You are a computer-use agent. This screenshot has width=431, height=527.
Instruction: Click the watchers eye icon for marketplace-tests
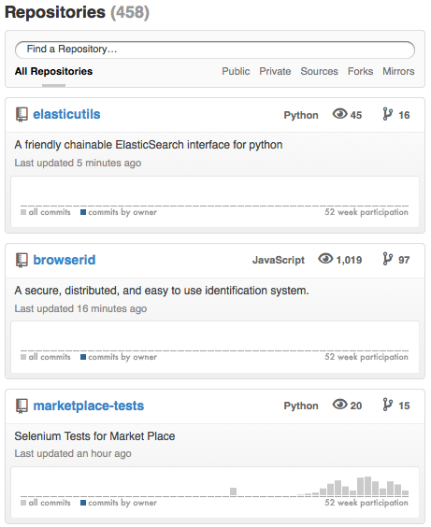coord(339,405)
